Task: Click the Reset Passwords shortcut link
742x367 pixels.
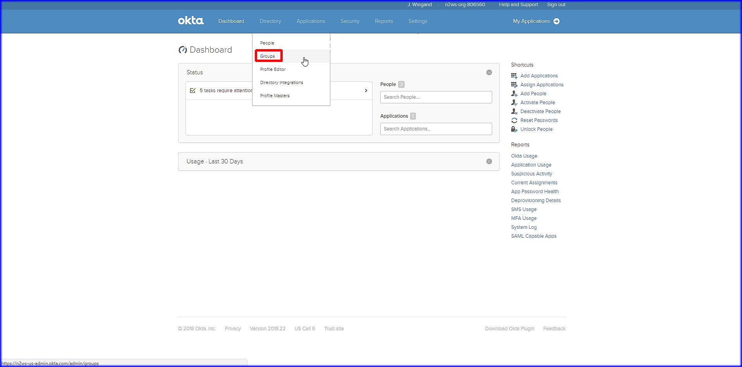Action: [x=539, y=120]
